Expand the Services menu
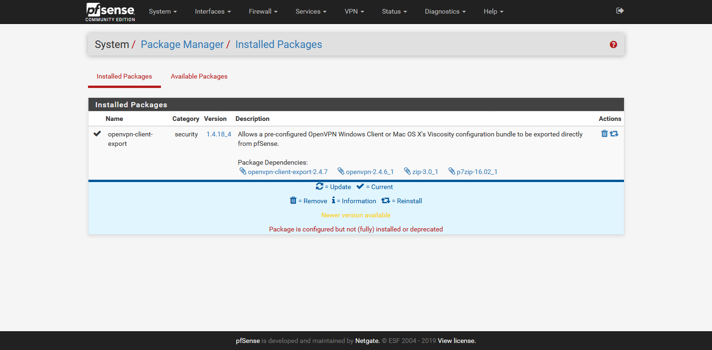Screen dimensions: 712x350 [311, 11]
